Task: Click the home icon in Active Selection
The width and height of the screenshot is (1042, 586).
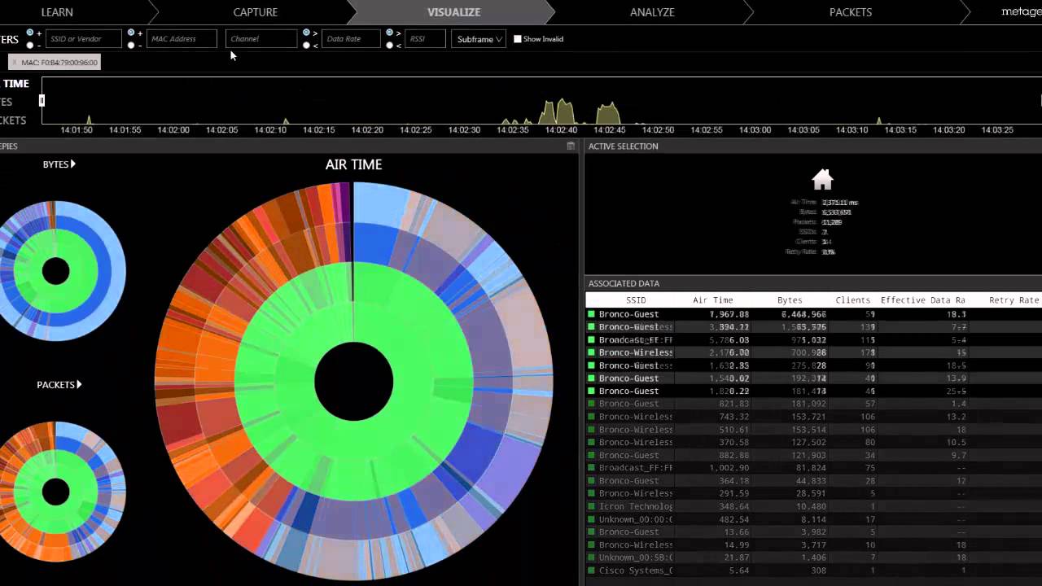Action: coord(822,179)
